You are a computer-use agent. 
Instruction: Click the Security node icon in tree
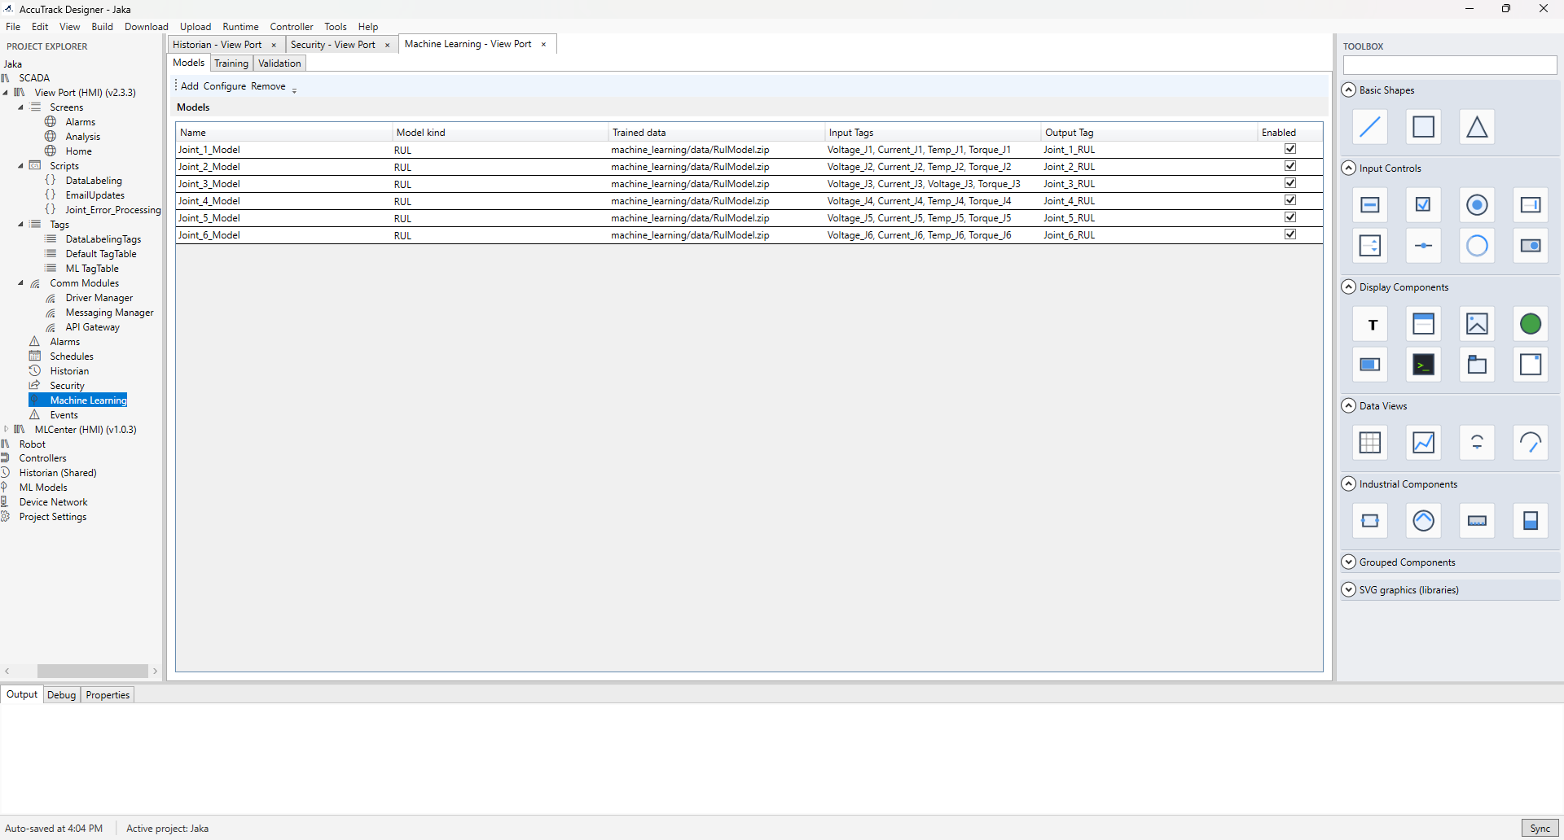tap(35, 386)
